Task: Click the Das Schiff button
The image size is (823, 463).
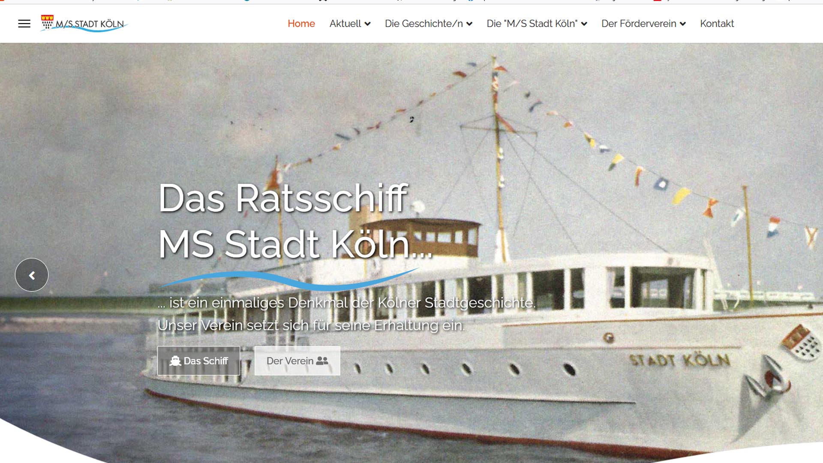Action: tap(198, 361)
